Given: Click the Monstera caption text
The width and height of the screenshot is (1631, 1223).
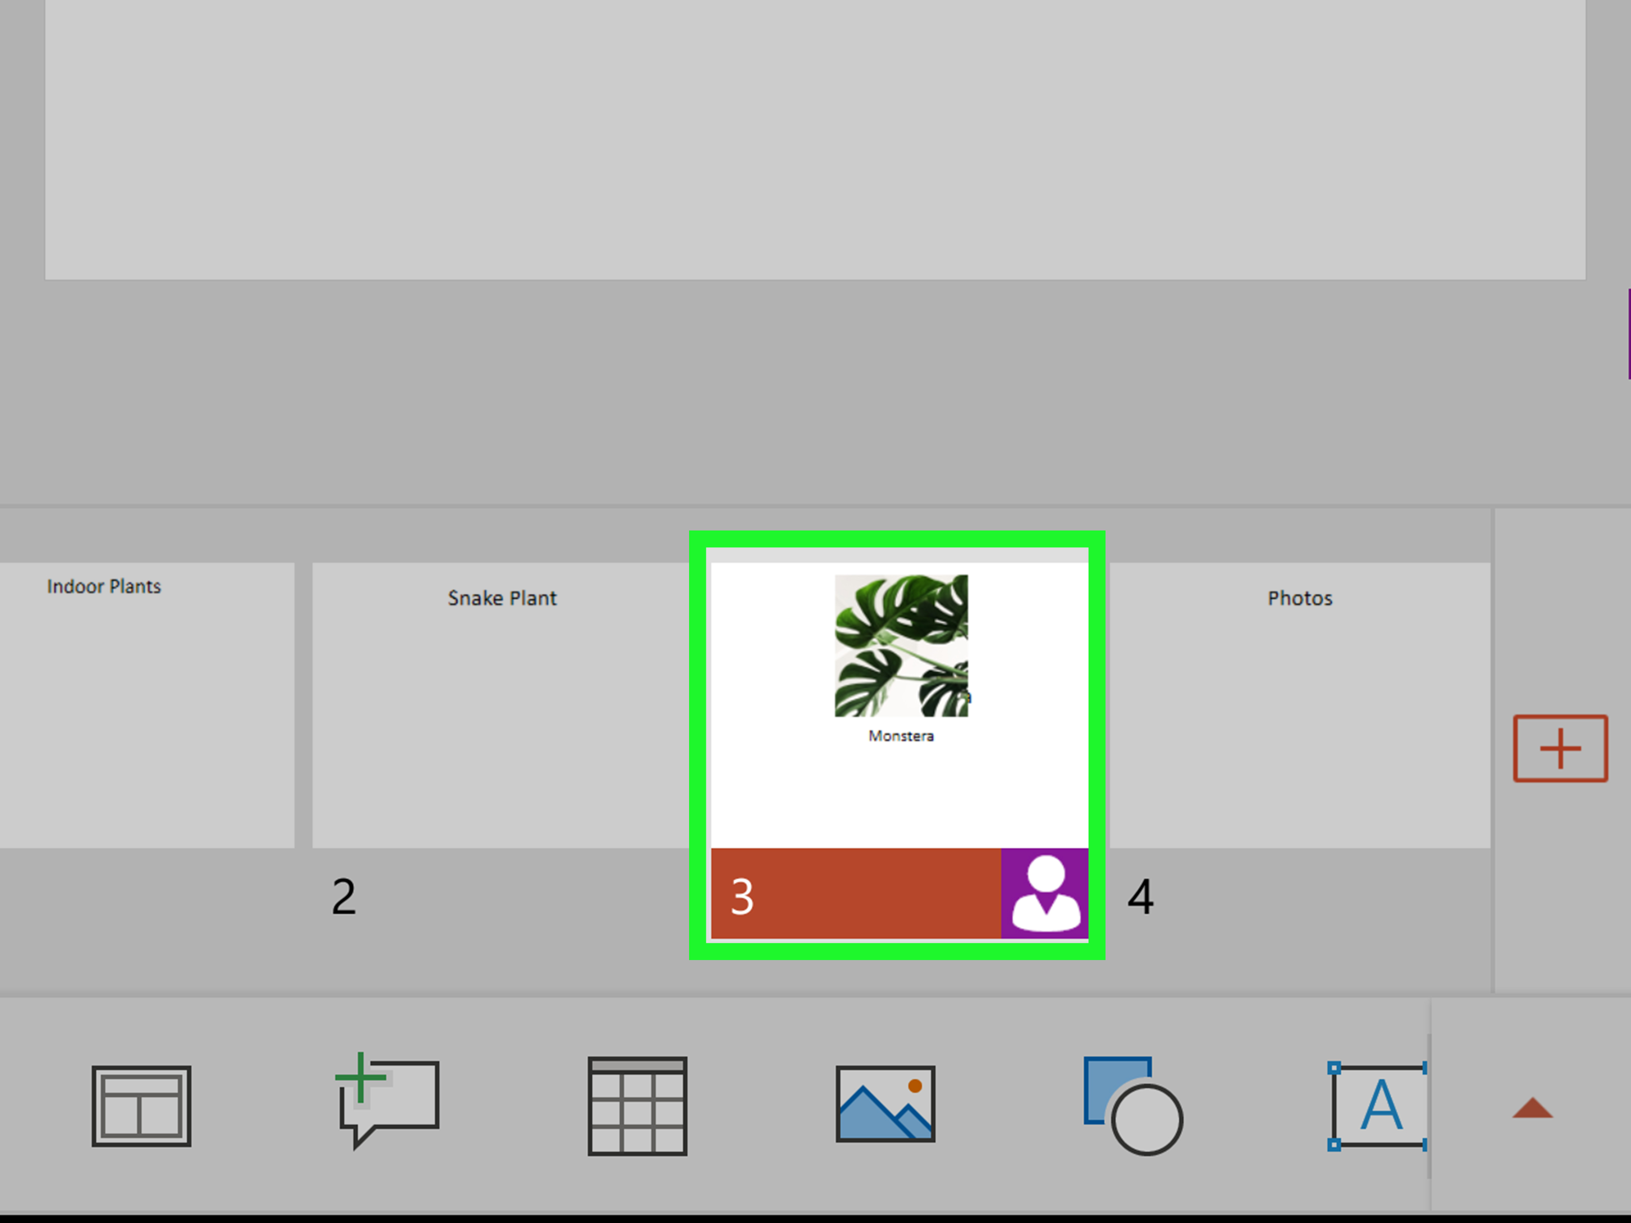Looking at the screenshot, I should pyautogui.click(x=900, y=736).
